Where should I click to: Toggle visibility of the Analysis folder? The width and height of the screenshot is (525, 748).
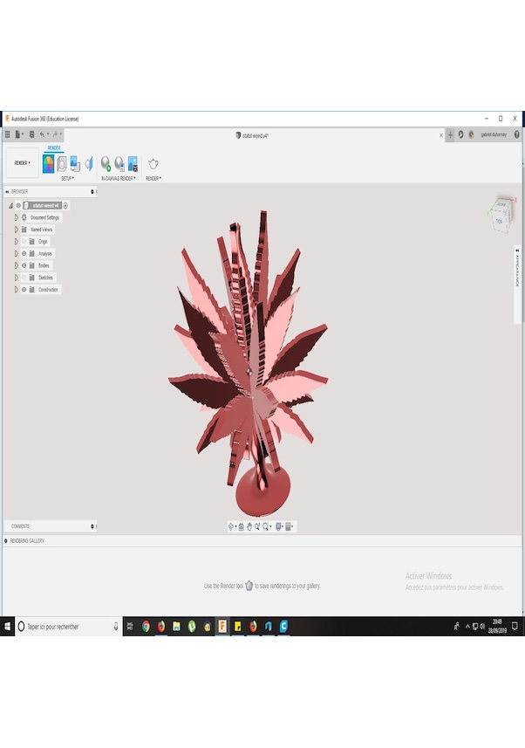[x=24, y=253]
